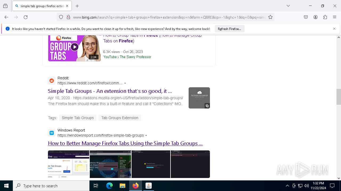The width and height of the screenshot is (341, 191).
Task: Click the scrollbar down arrow
Action: point(339,178)
